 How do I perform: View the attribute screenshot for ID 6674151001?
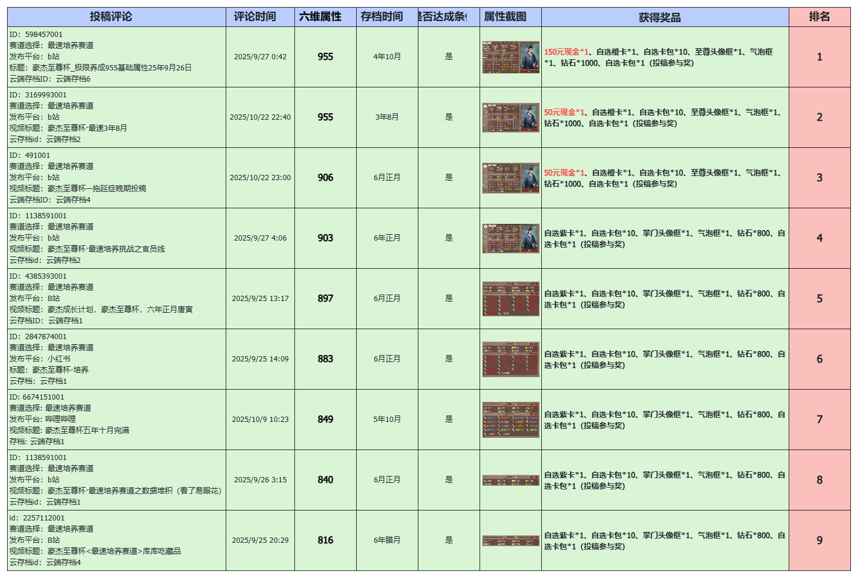point(511,420)
